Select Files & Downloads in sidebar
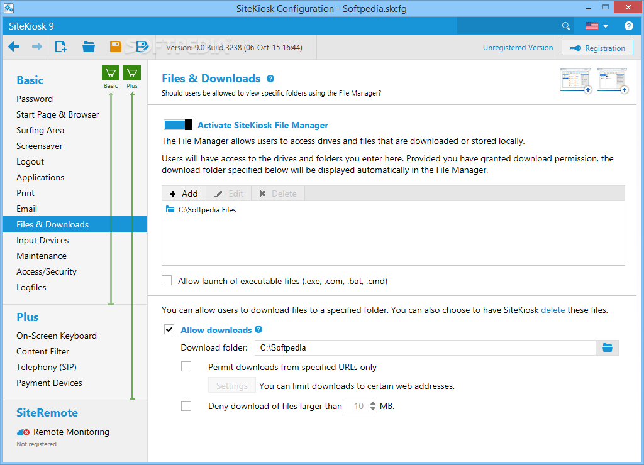 click(x=75, y=224)
